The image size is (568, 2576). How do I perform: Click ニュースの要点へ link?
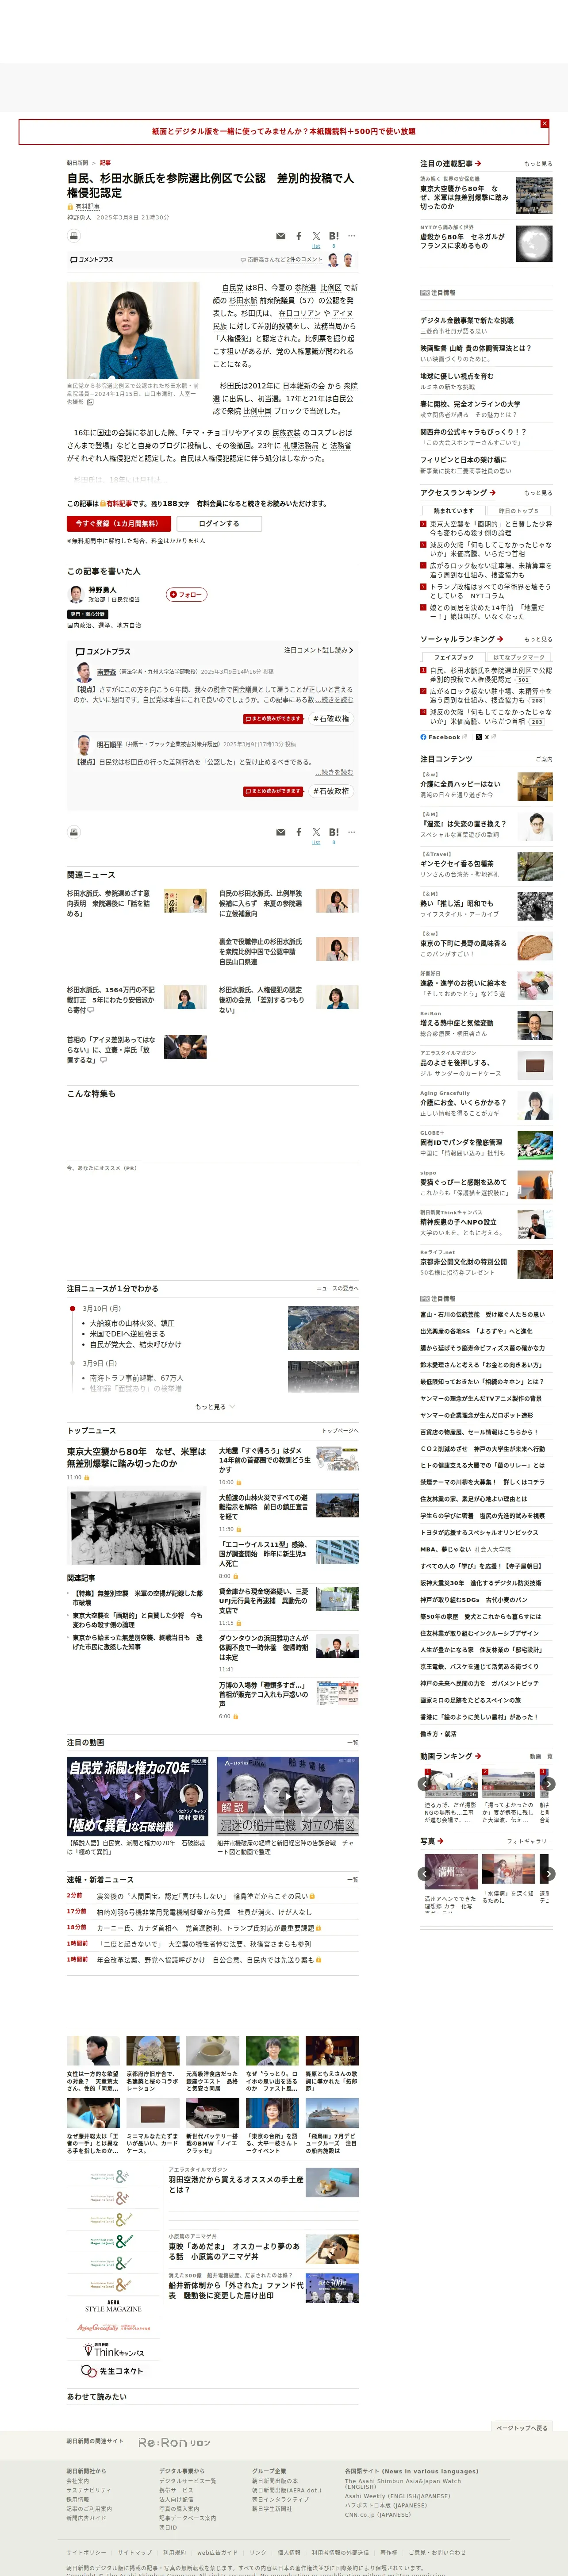[337, 1288]
